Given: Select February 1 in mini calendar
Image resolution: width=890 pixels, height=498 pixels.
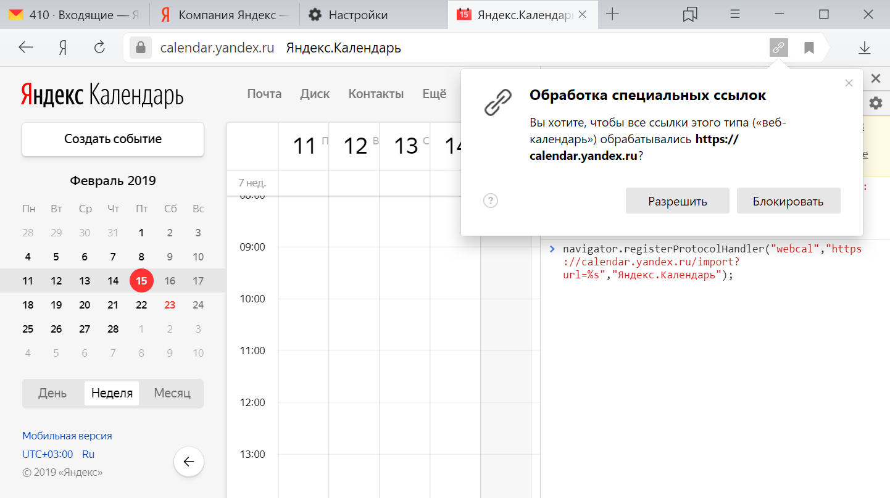Looking at the screenshot, I should [x=141, y=233].
